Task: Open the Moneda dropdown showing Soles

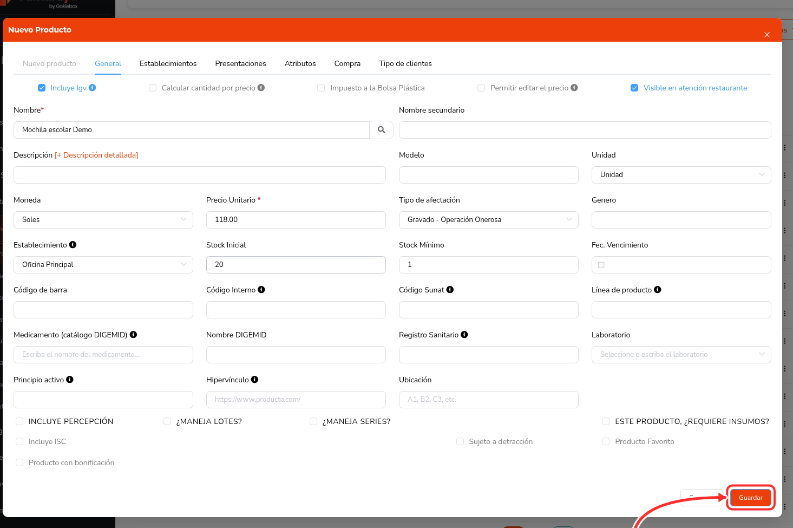Action: tap(103, 220)
